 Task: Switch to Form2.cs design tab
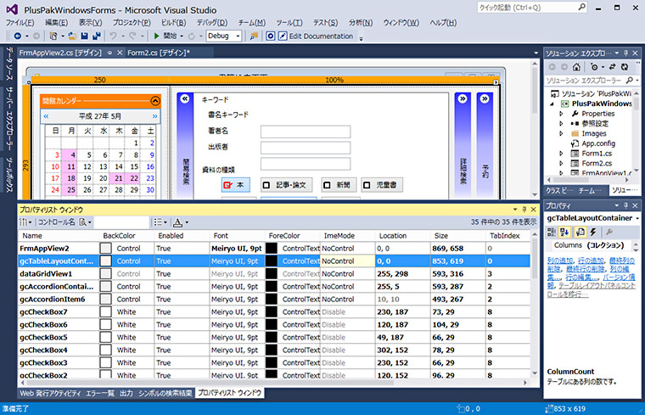tap(159, 53)
